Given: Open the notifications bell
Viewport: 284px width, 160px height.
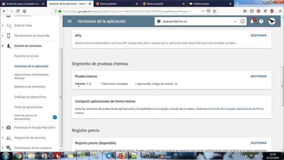Looking at the screenshot, I should (252, 21).
